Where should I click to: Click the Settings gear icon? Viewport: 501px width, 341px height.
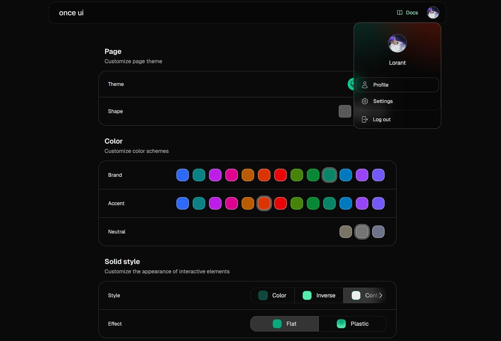365,101
